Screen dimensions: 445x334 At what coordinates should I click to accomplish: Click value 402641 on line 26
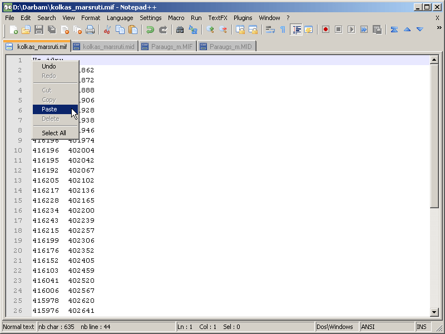pyautogui.click(x=81, y=311)
